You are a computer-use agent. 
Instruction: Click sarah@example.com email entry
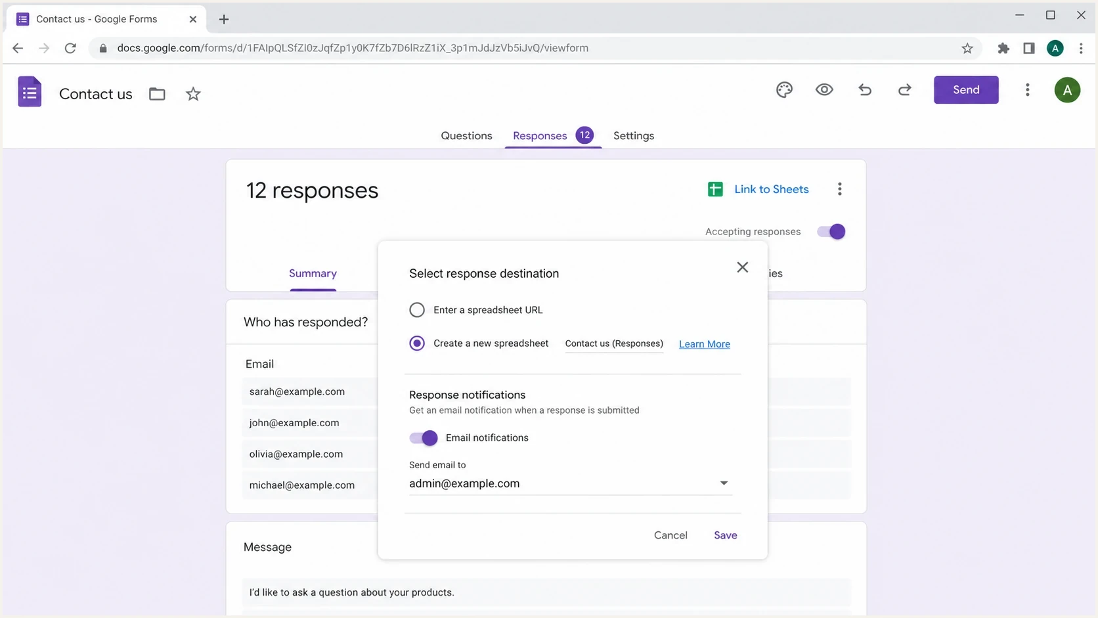(x=297, y=391)
